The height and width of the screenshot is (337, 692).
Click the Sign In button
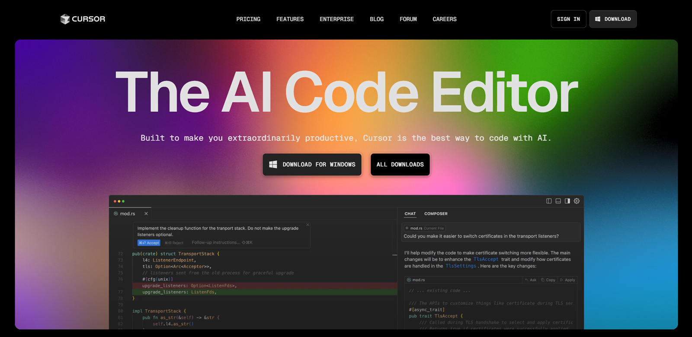pos(568,19)
